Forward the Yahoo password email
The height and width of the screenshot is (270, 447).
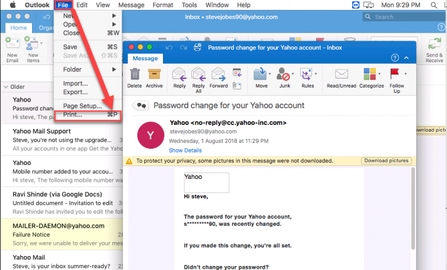coord(219,74)
